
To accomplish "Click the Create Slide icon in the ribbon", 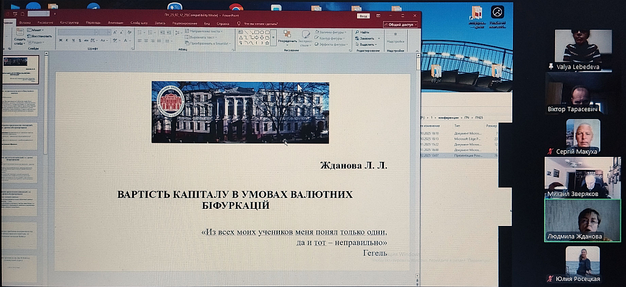I will [18, 35].
